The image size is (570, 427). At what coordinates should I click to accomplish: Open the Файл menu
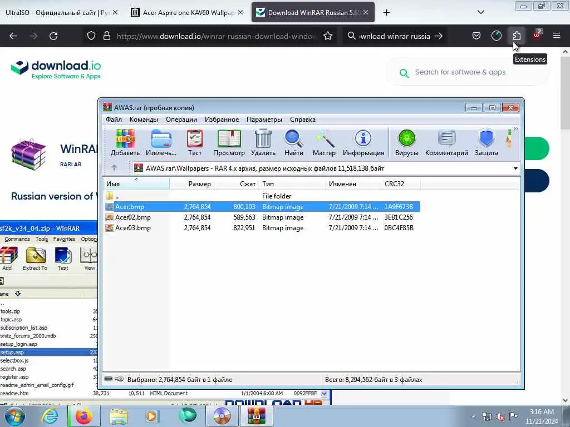114,120
